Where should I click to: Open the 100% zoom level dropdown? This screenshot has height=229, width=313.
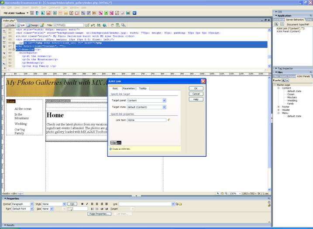tap(240, 193)
